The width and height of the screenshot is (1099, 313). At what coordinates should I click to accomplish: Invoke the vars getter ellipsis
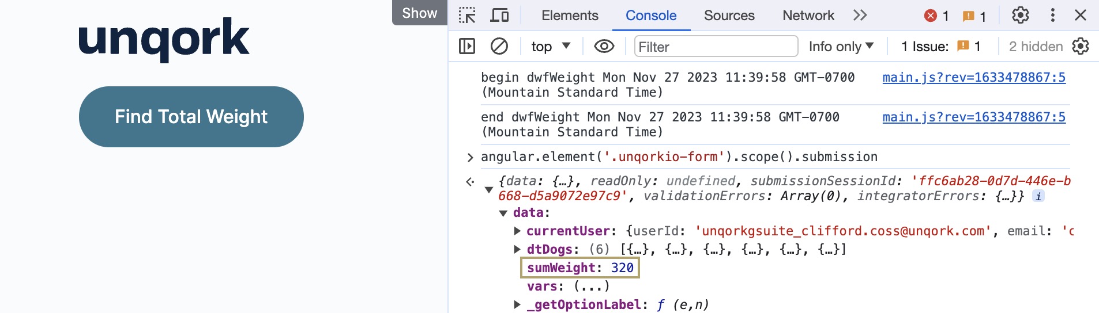click(x=592, y=286)
